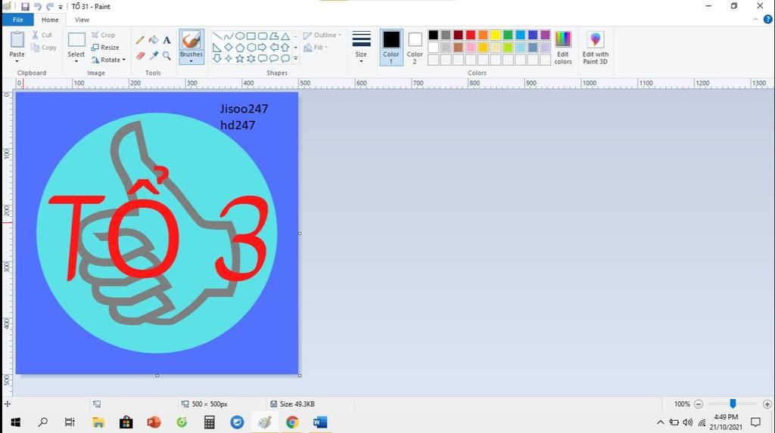Pick the purple color swatch
775x433 pixels.
click(545, 35)
